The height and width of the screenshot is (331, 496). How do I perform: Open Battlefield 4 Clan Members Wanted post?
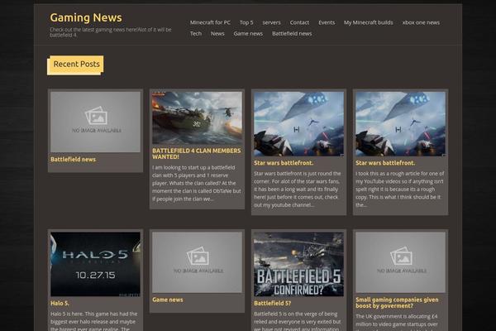pyautogui.click(x=197, y=154)
